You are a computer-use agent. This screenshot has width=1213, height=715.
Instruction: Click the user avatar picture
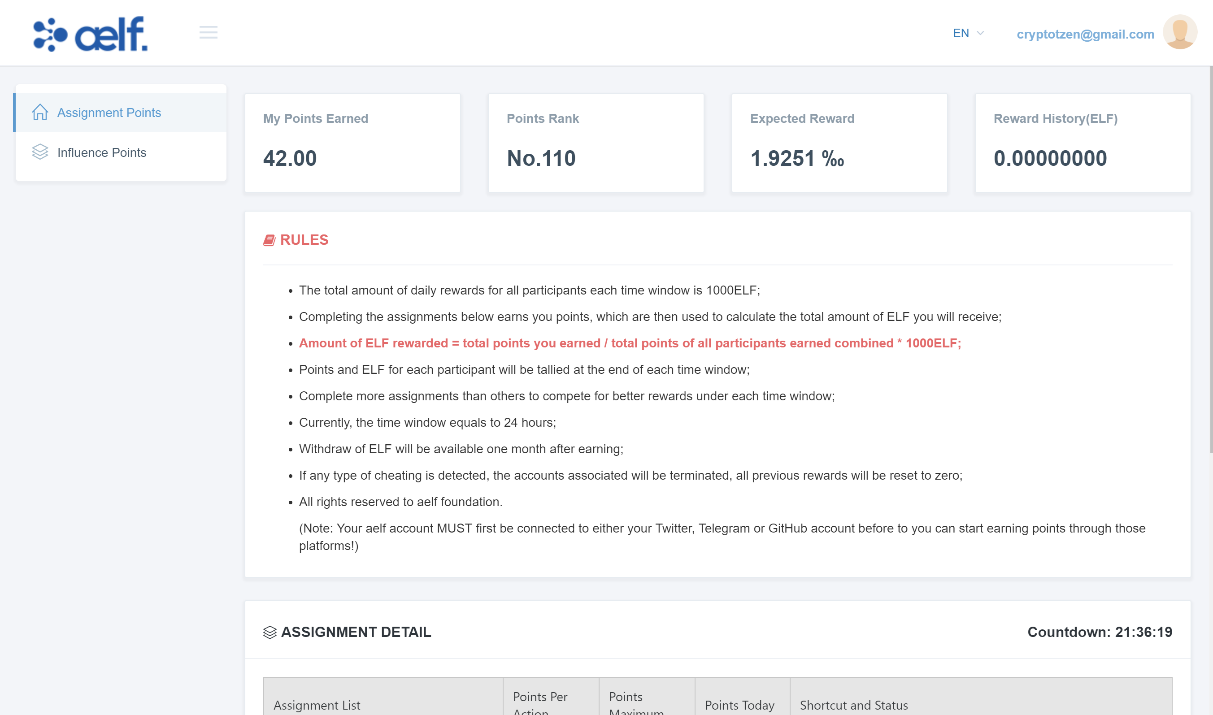(1179, 33)
